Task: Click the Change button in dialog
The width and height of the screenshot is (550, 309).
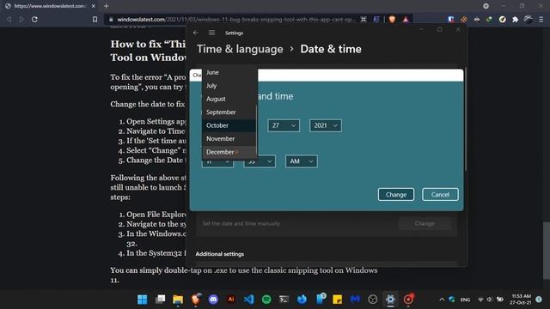Action: pyautogui.click(x=396, y=195)
